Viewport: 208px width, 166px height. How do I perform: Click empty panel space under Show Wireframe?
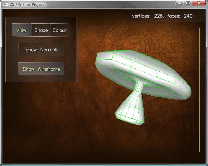click(x=41, y=78)
